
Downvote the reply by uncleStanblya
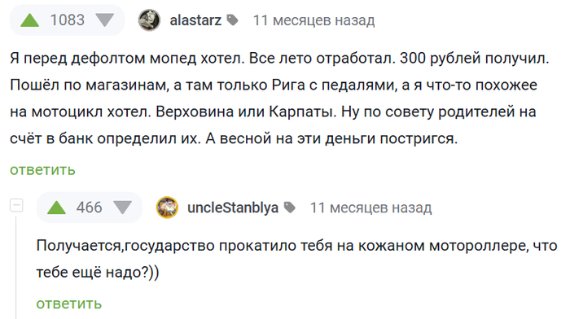coord(122,208)
